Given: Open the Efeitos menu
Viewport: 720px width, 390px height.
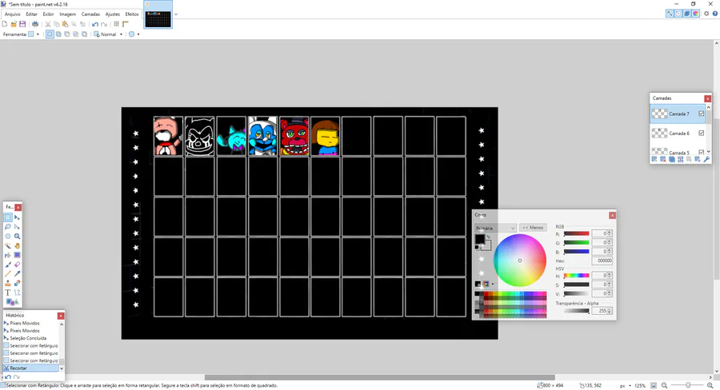Looking at the screenshot, I should [132, 14].
